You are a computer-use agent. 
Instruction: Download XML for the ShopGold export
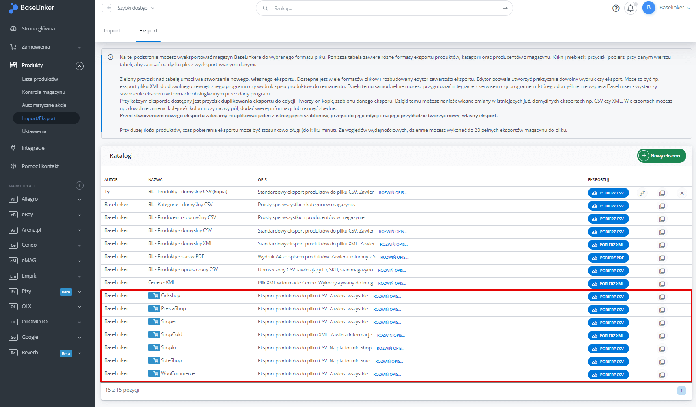pos(608,336)
